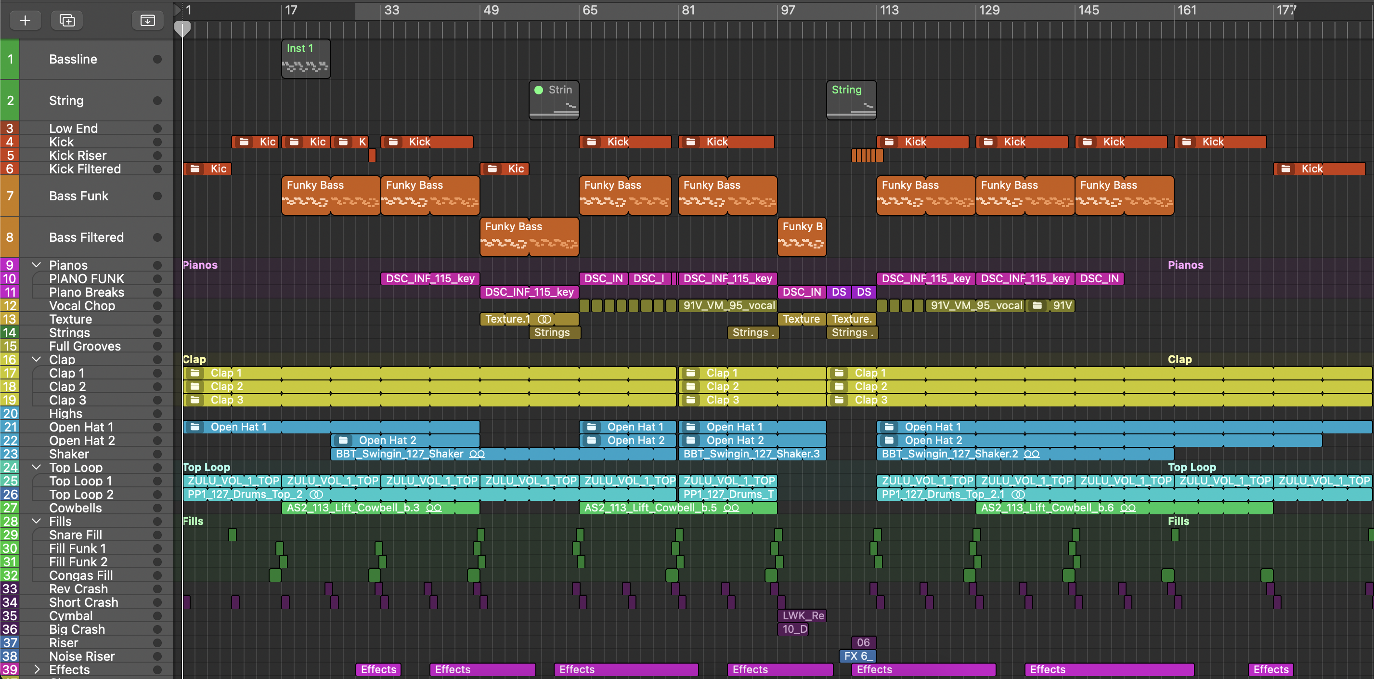Select the LWK_Re region on Cymbal track
The image size is (1374, 679).
(x=802, y=615)
